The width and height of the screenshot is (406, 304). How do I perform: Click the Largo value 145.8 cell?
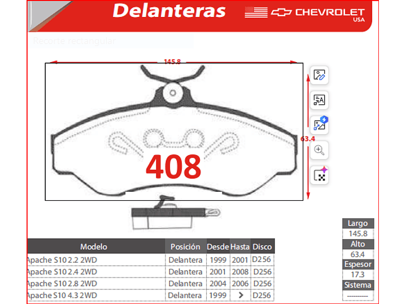[357, 233]
